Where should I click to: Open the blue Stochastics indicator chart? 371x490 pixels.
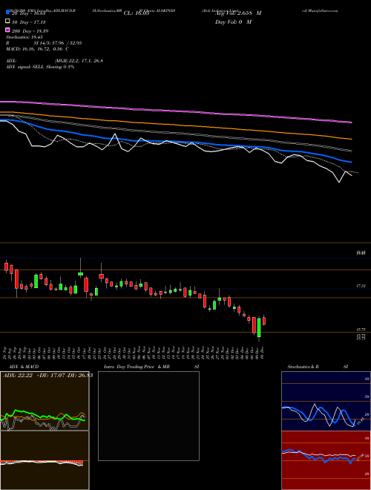pyautogui.click(x=326, y=401)
